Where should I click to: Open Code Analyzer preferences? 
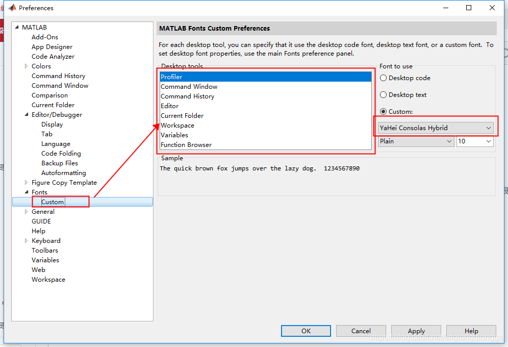pyautogui.click(x=53, y=57)
